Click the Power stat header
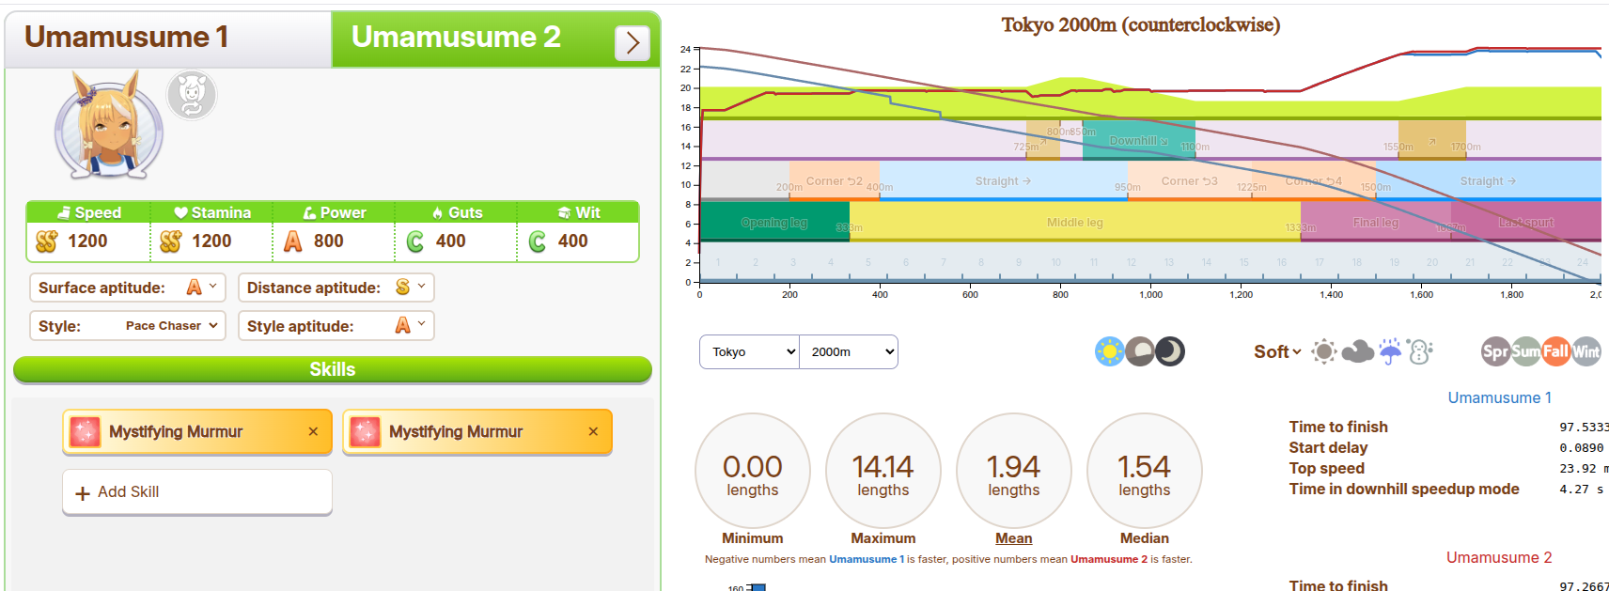Image resolution: width=1609 pixels, height=591 pixels. click(334, 212)
